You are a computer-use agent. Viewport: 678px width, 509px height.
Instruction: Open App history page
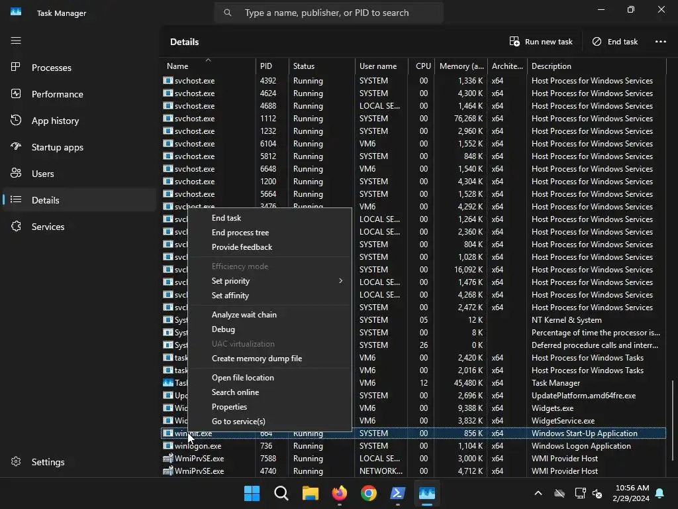pyautogui.click(x=79, y=121)
